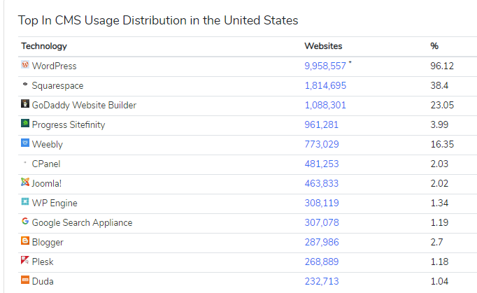The image size is (477, 293).
Task: Click the Google Search Appliance icon
Action: (25, 221)
